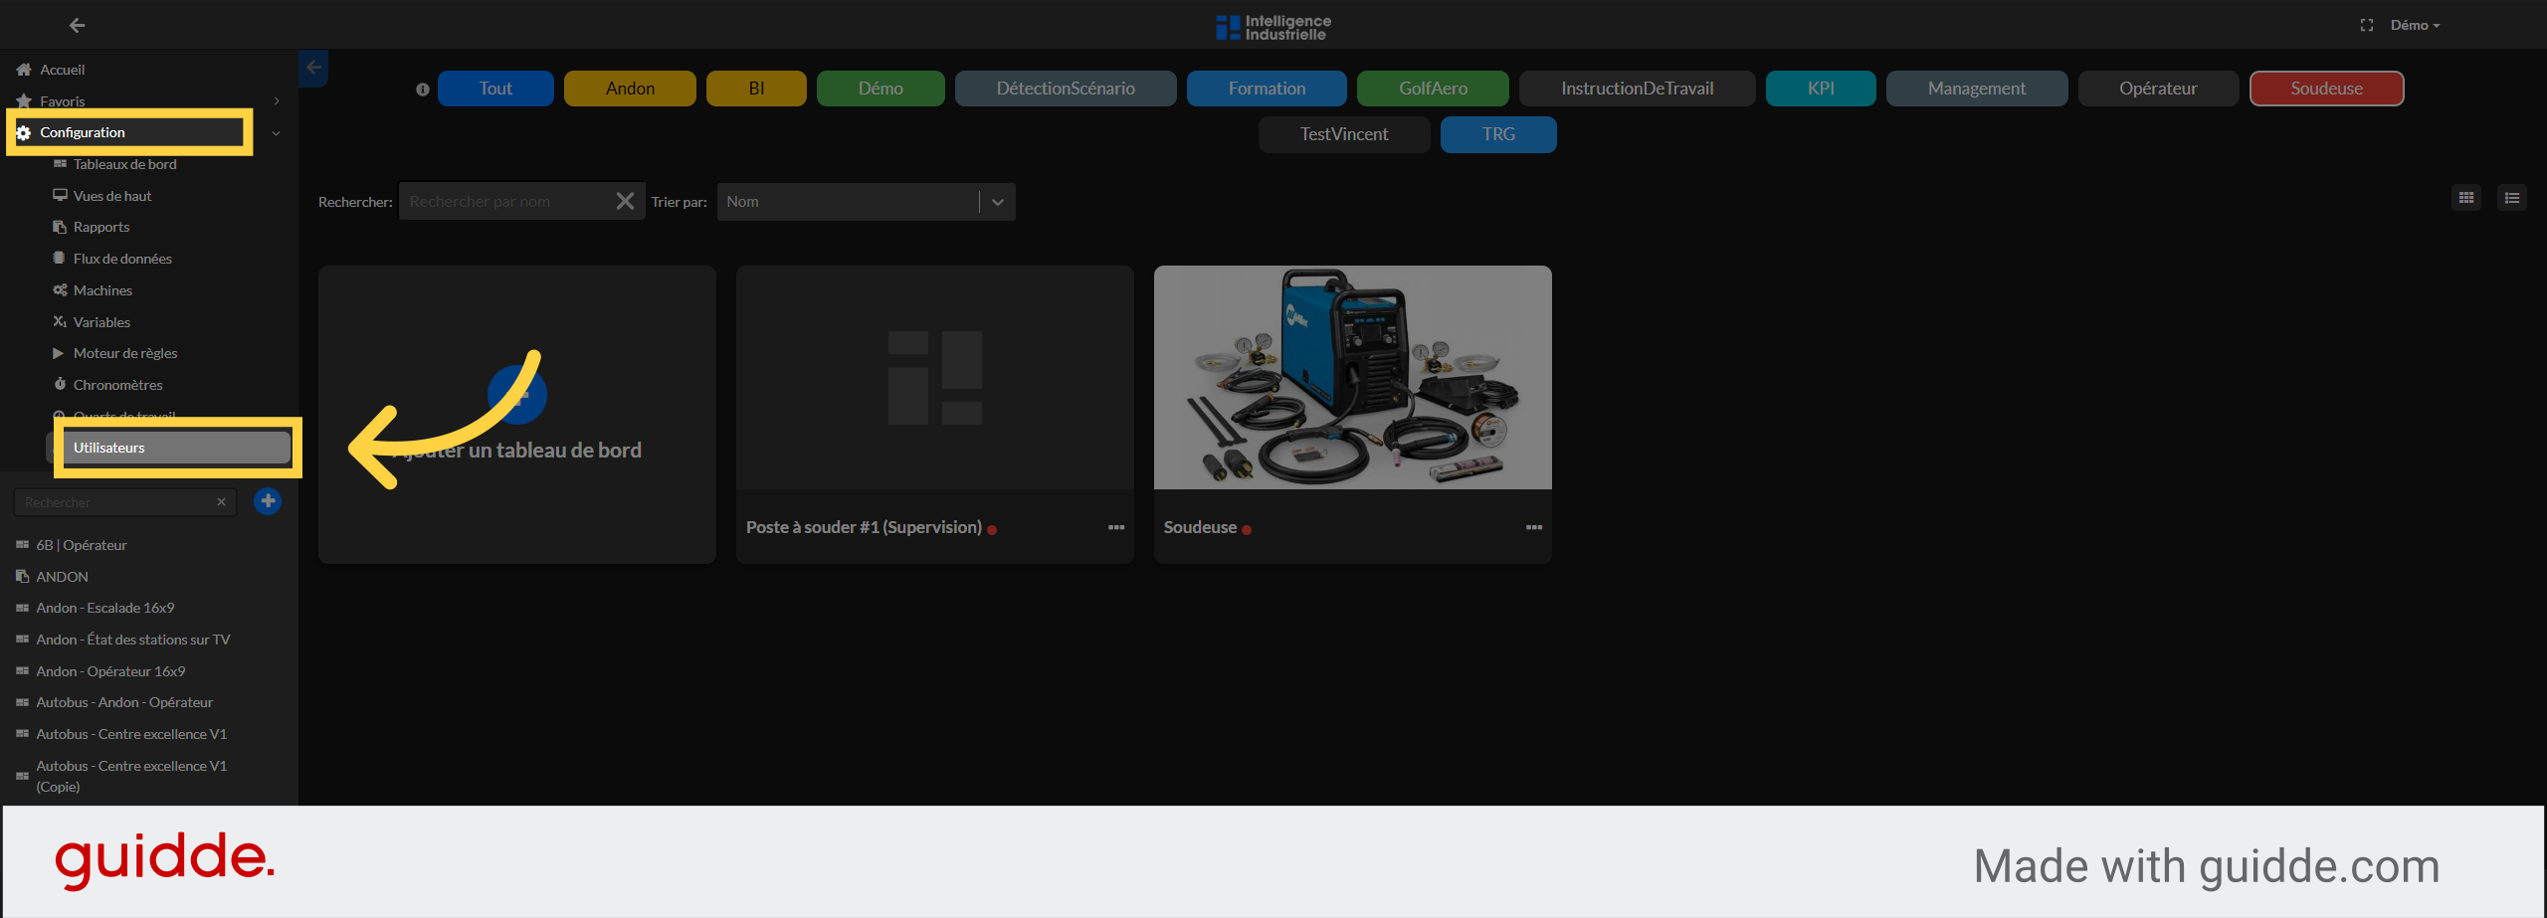Select the Rapports document icon

[60, 227]
